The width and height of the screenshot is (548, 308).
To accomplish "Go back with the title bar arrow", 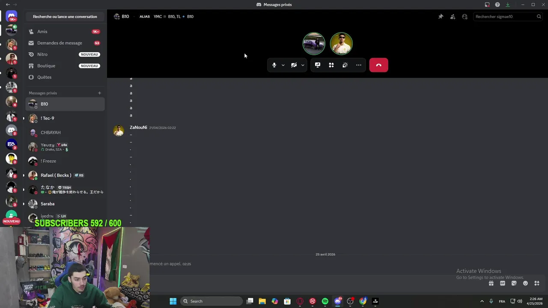I will coord(8,5).
